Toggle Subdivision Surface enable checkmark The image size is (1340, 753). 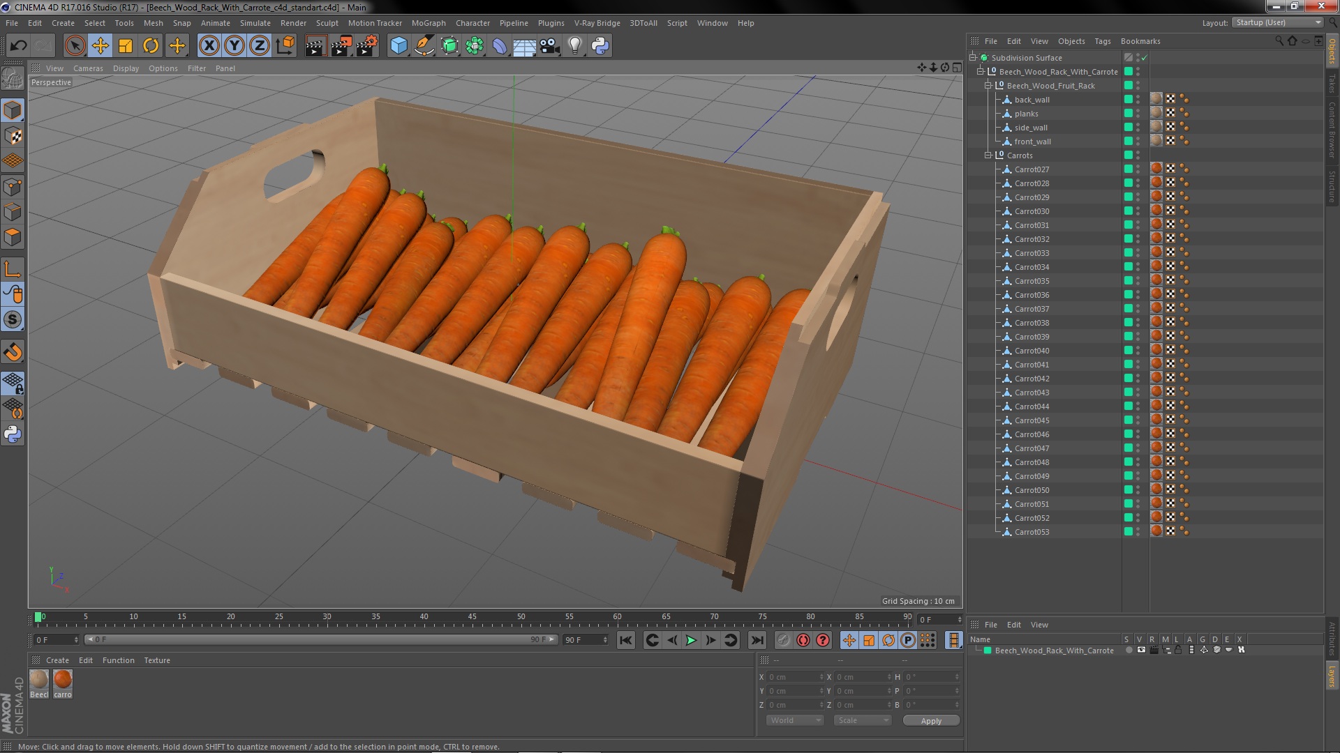coord(1145,58)
